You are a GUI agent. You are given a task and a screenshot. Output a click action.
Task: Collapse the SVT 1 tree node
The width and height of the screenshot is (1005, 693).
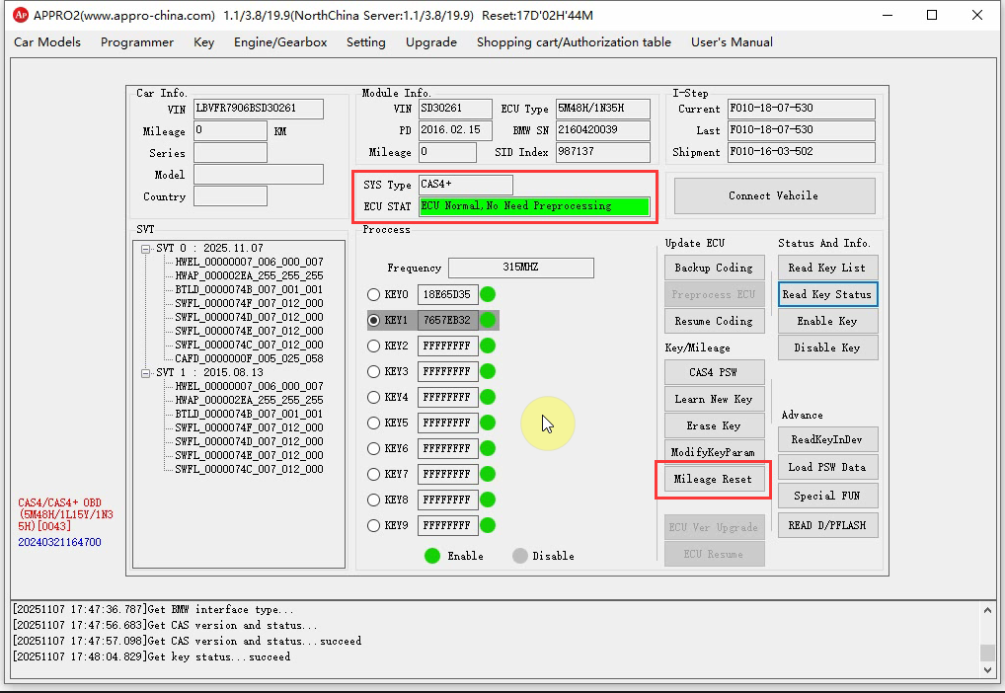click(x=146, y=373)
